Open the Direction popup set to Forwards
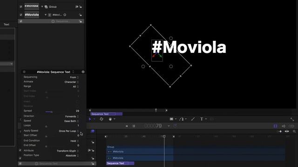Screen dimensions: 298x167 click(x=72, y=116)
